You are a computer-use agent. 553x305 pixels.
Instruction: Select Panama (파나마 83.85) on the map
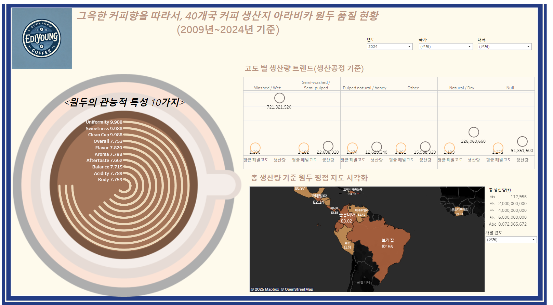coord(334,210)
